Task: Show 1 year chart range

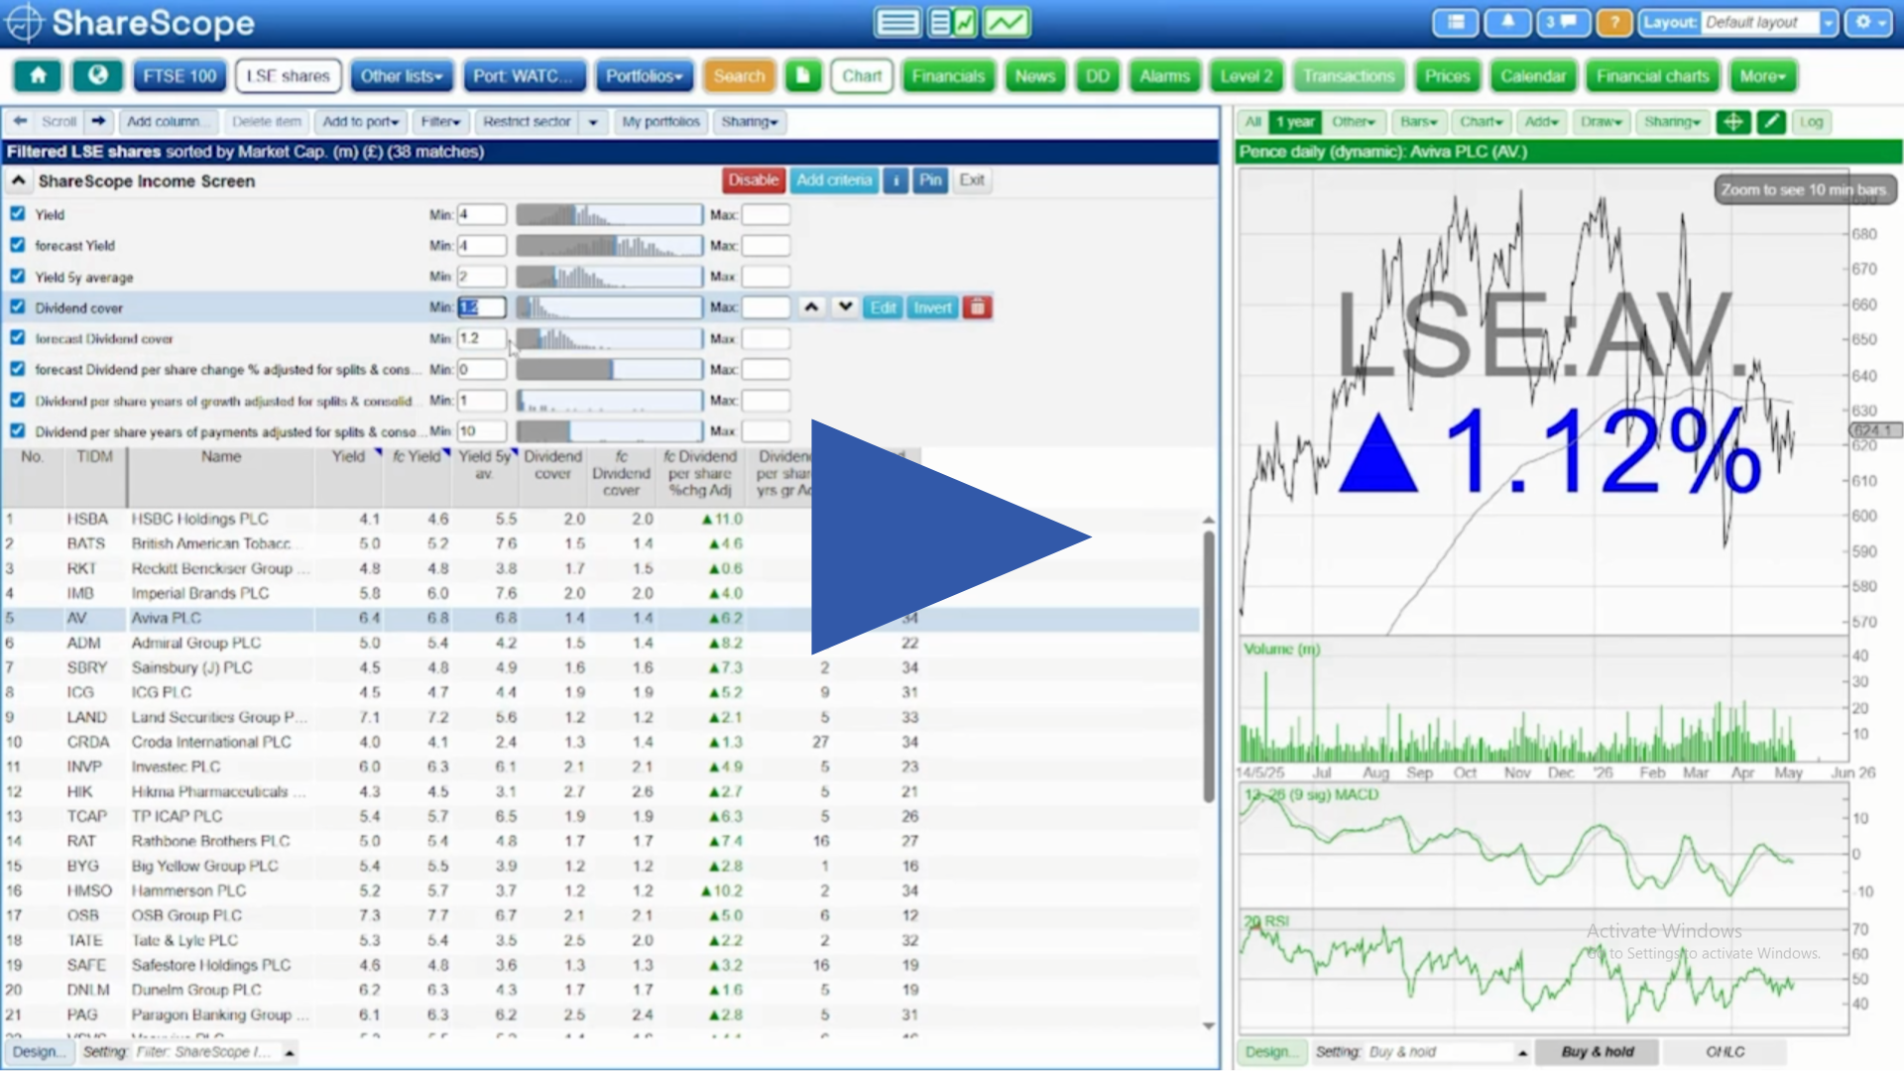Action: [x=1295, y=122]
